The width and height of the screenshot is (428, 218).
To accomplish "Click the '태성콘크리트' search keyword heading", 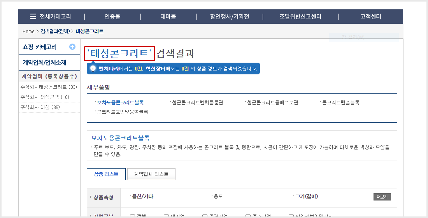I will point(119,53).
